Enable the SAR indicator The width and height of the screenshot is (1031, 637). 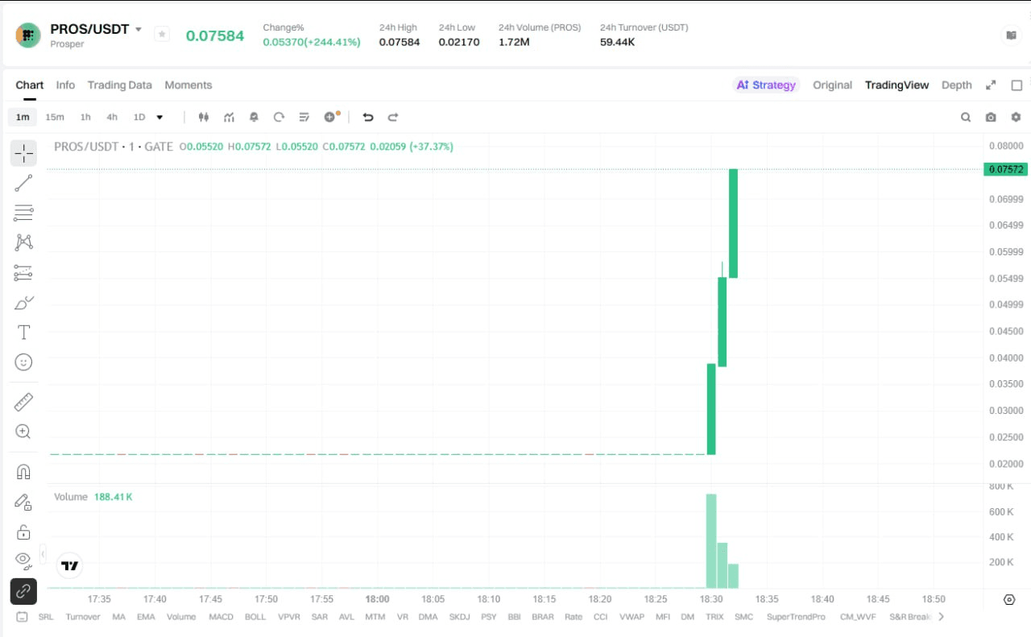[x=320, y=617]
